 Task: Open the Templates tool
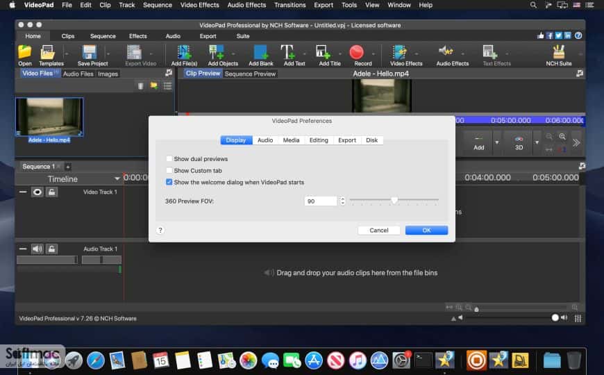click(51, 56)
